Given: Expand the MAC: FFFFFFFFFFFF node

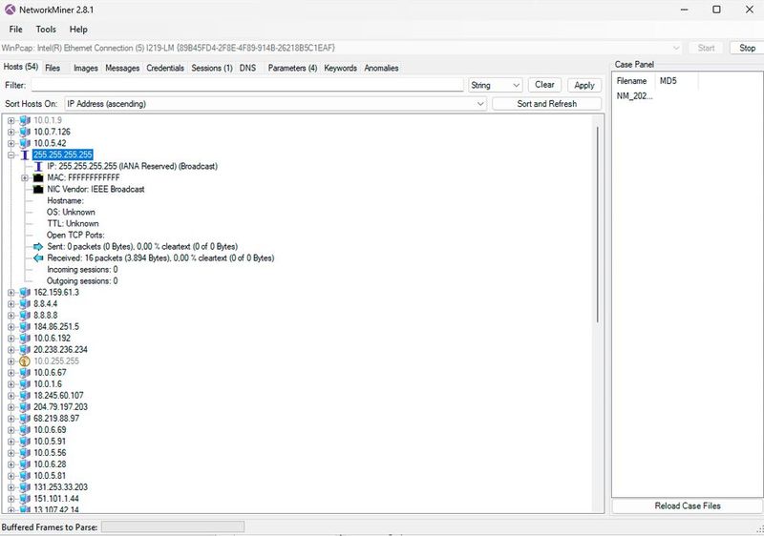Looking at the screenshot, I should click(x=25, y=178).
